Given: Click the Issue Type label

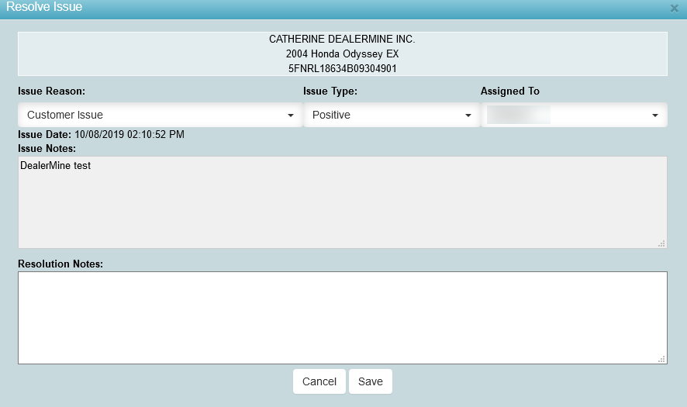Looking at the screenshot, I should [x=330, y=91].
